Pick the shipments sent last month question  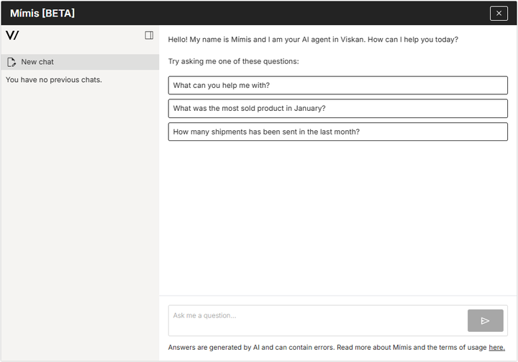pos(337,132)
